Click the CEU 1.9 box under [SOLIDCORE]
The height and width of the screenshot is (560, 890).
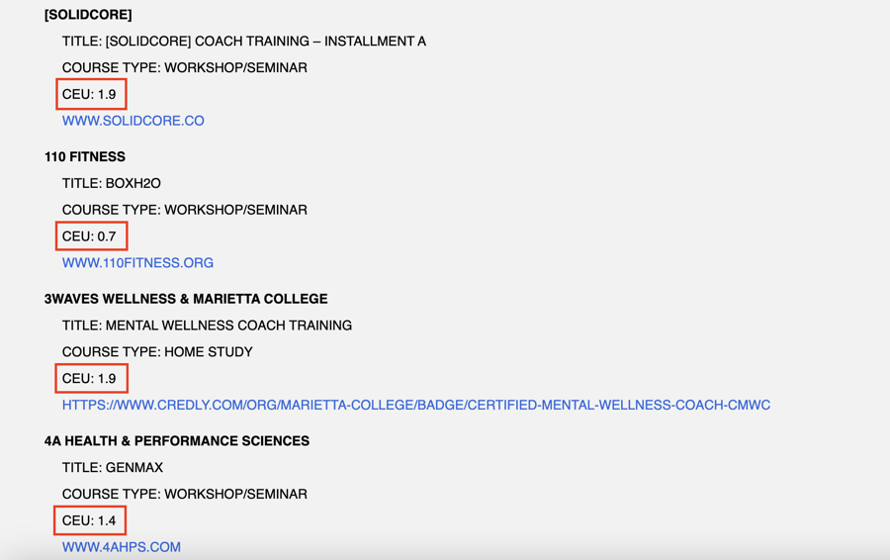[90, 95]
